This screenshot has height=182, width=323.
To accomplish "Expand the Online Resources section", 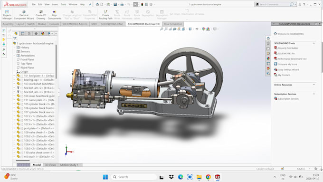I will [313, 85].
